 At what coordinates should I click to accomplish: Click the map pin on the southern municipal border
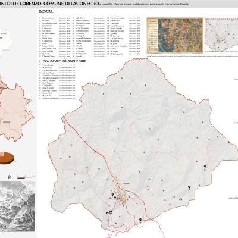coord(140,220)
